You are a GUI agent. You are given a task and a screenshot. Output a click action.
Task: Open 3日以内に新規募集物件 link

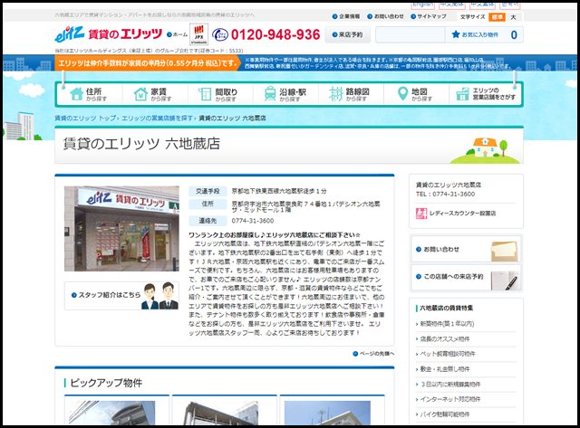click(449, 384)
